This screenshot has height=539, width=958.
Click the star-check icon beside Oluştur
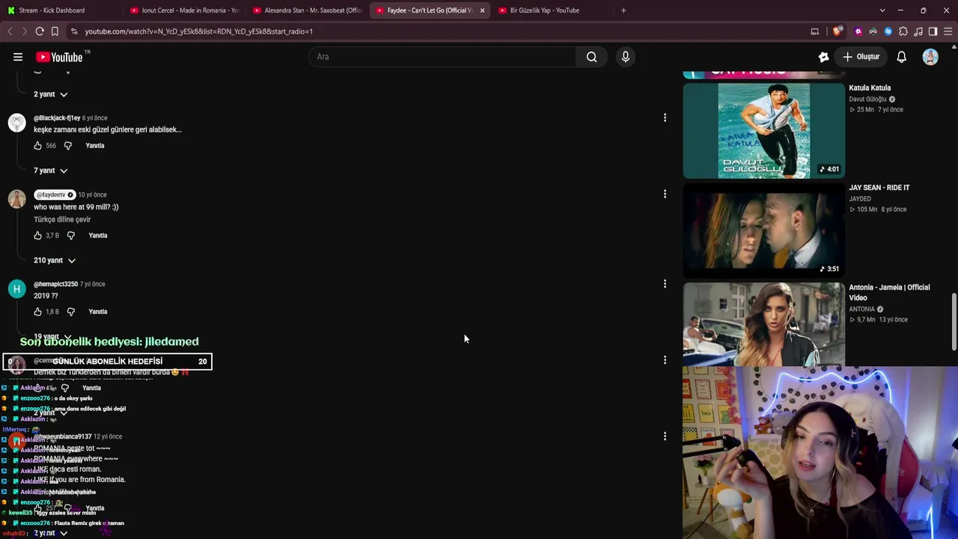(x=823, y=57)
